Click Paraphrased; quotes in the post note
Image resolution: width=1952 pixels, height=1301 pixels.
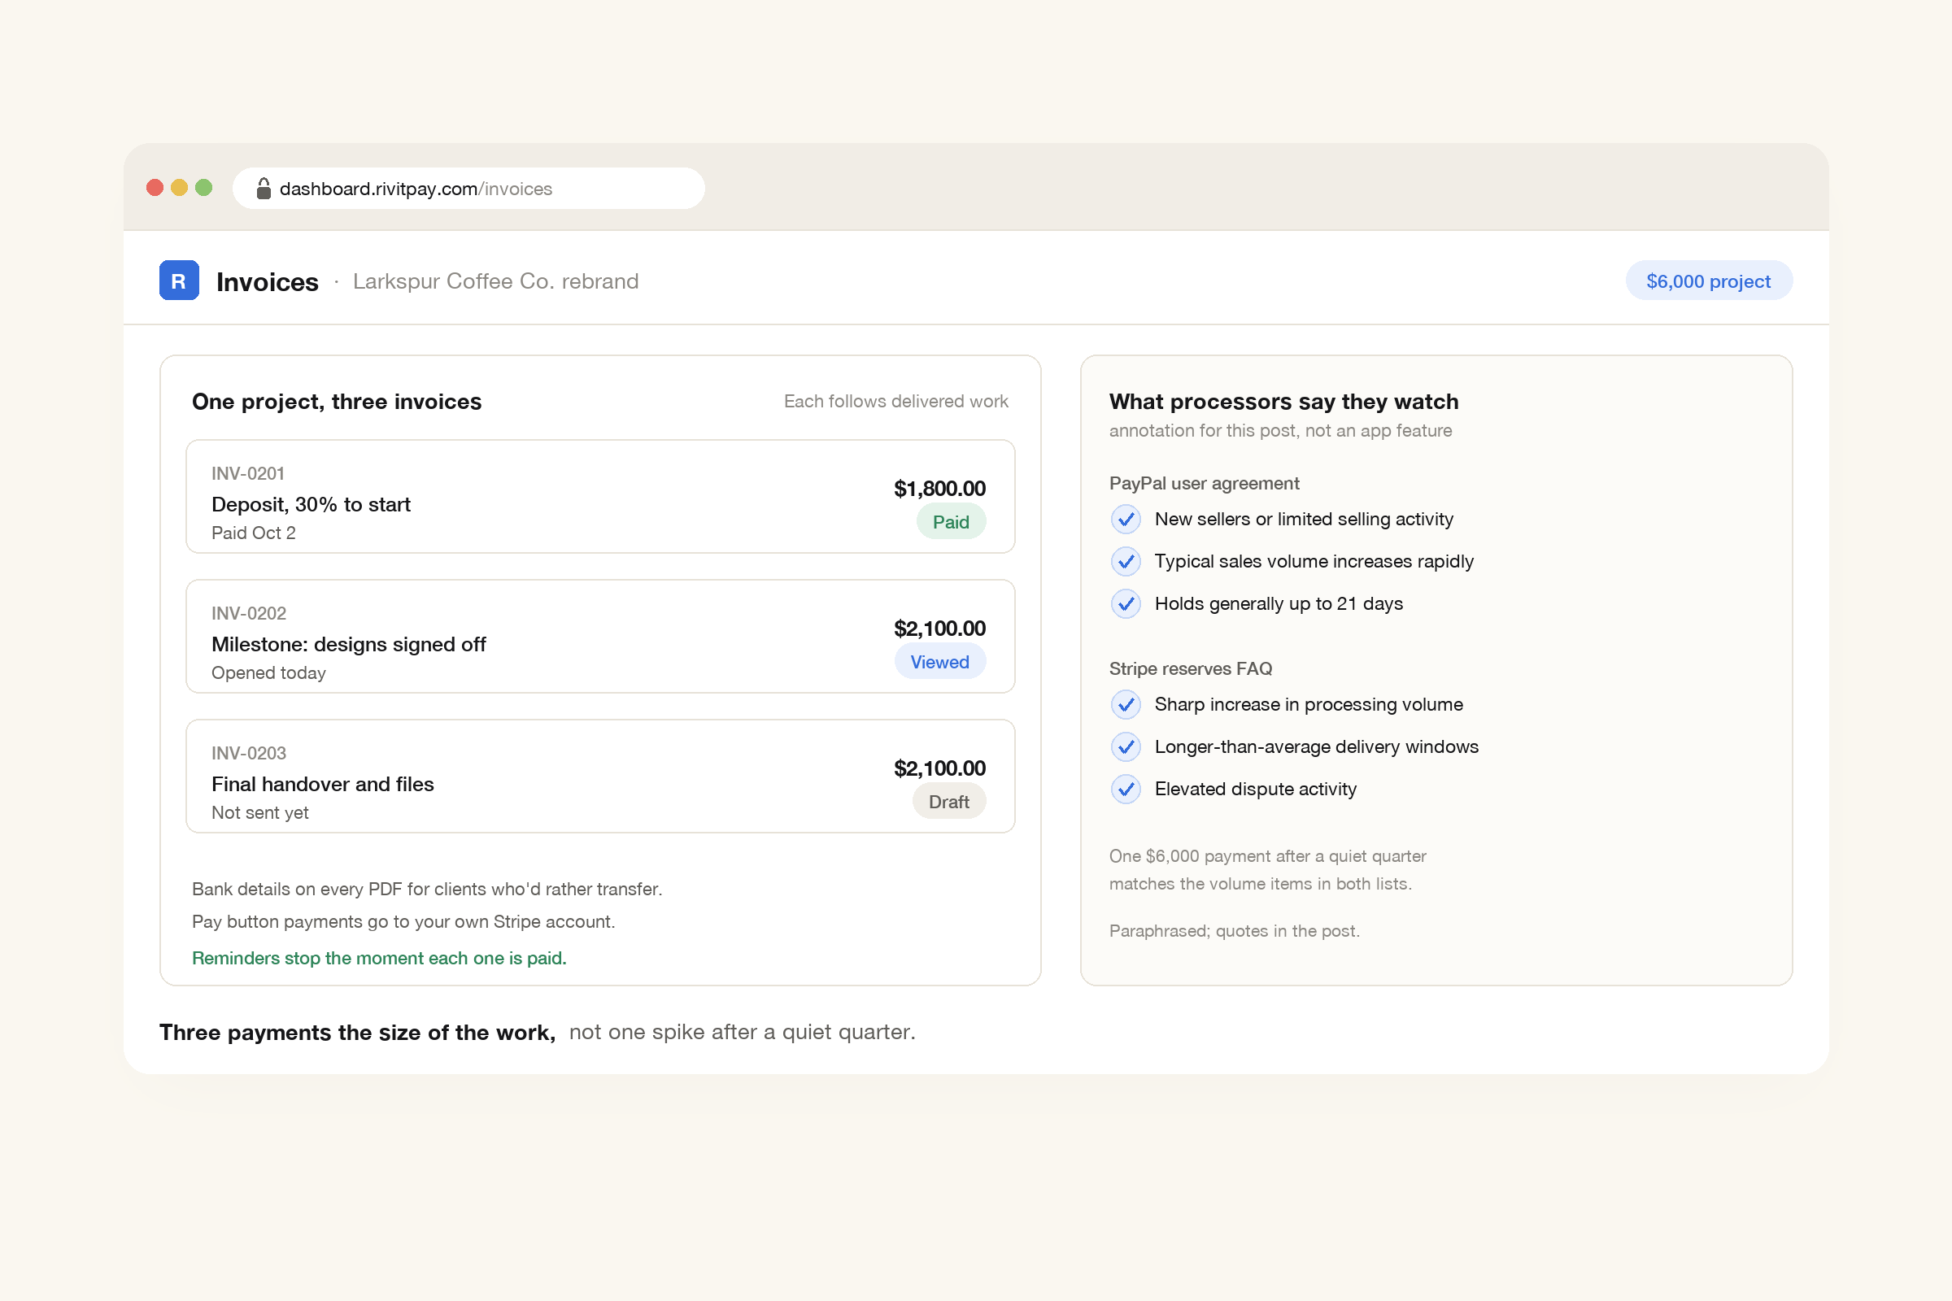[1234, 931]
